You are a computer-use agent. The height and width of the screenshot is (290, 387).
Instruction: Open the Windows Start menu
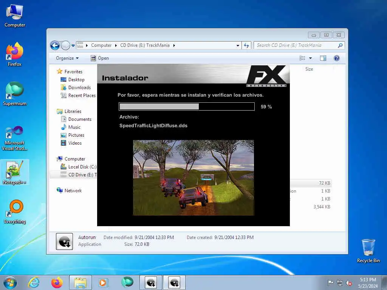tap(10, 282)
